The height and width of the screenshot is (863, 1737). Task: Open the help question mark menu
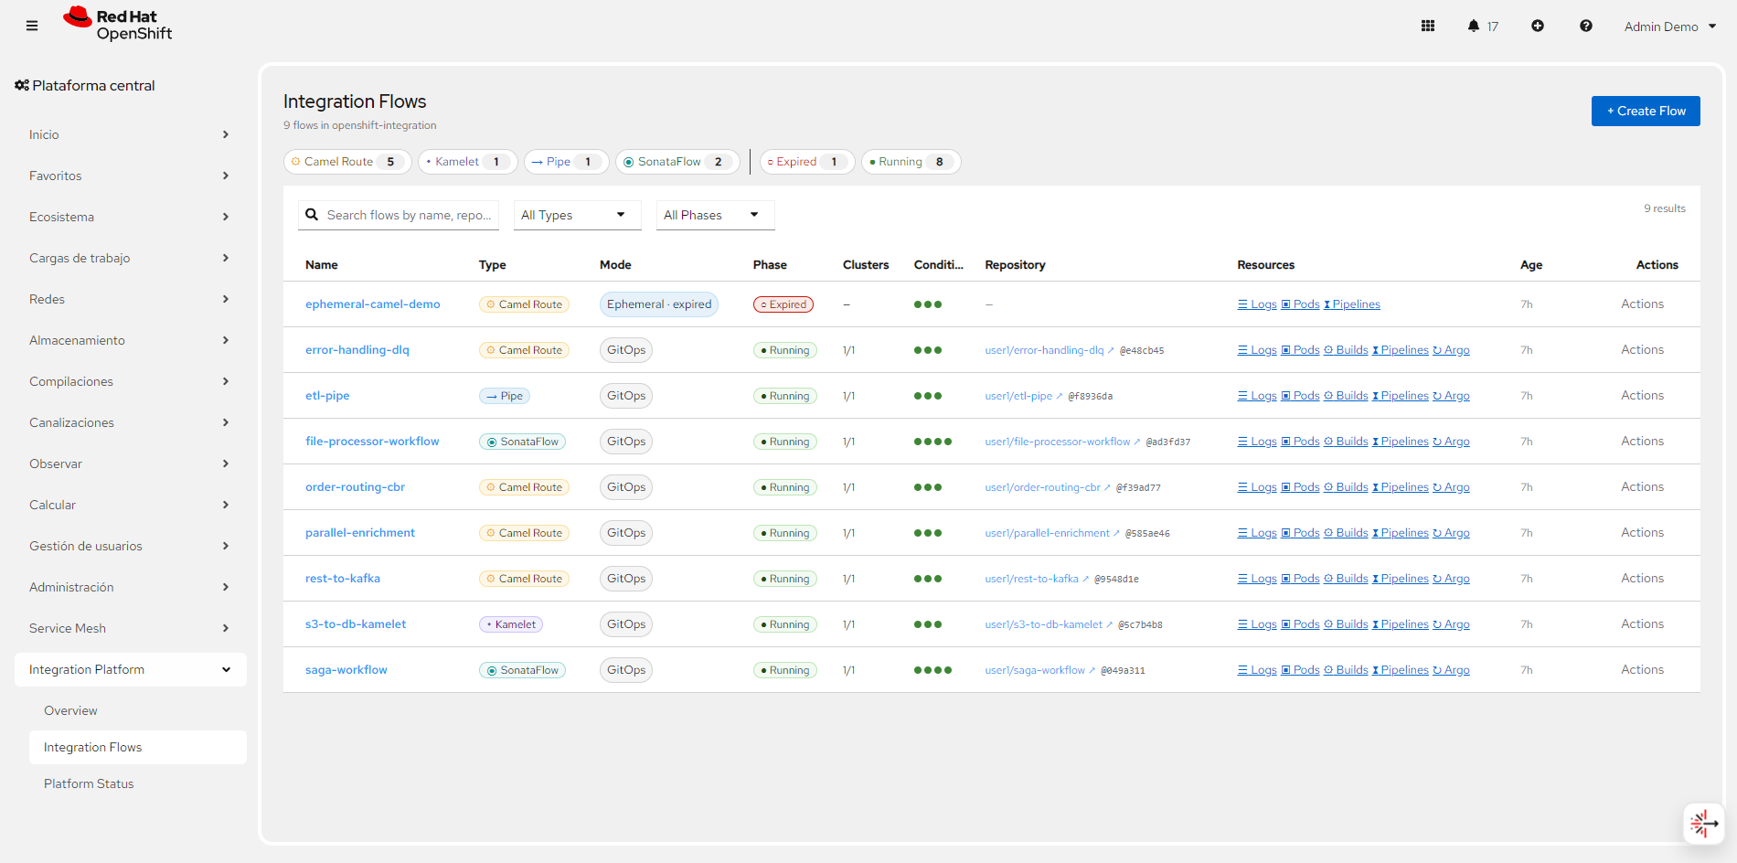pyautogui.click(x=1586, y=26)
